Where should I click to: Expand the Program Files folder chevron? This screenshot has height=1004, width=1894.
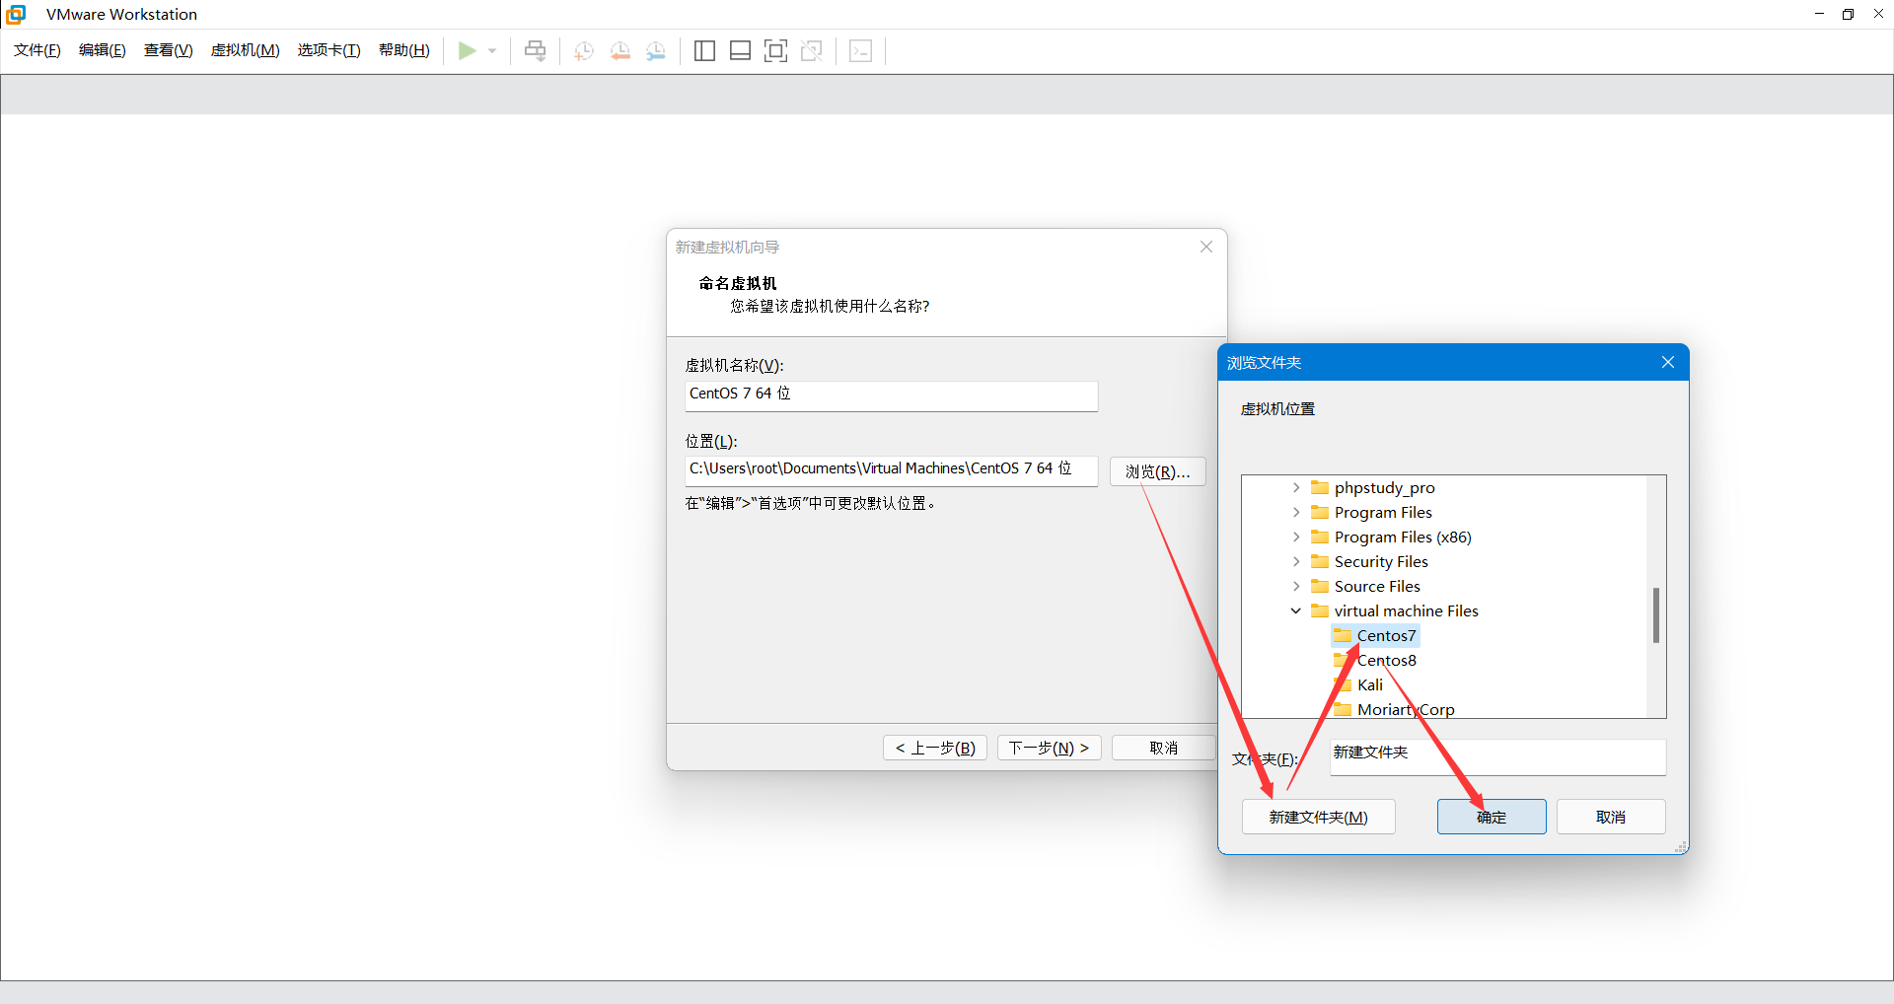pyautogui.click(x=1296, y=512)
